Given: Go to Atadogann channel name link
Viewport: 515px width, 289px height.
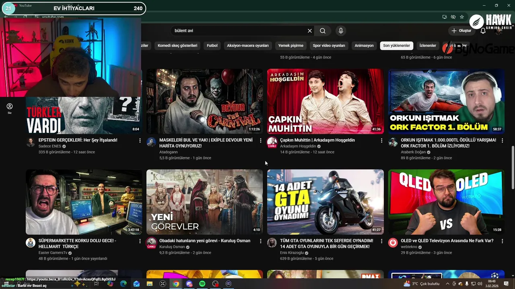Looking at the screenshot, I should (168, 152).
